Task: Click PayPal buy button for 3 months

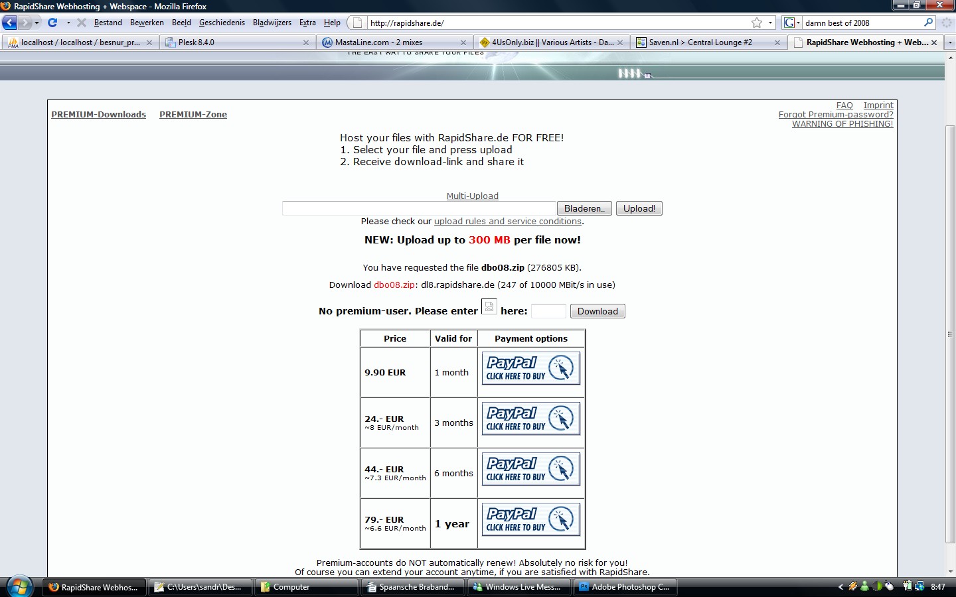Action: [530, 419]
